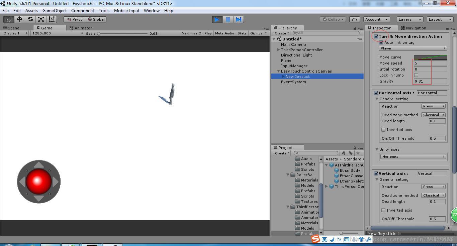The width and height of the screenshot is (457, 246).
Task: Open Unity axes Horizontal dropdown
Action: point(413,157)
